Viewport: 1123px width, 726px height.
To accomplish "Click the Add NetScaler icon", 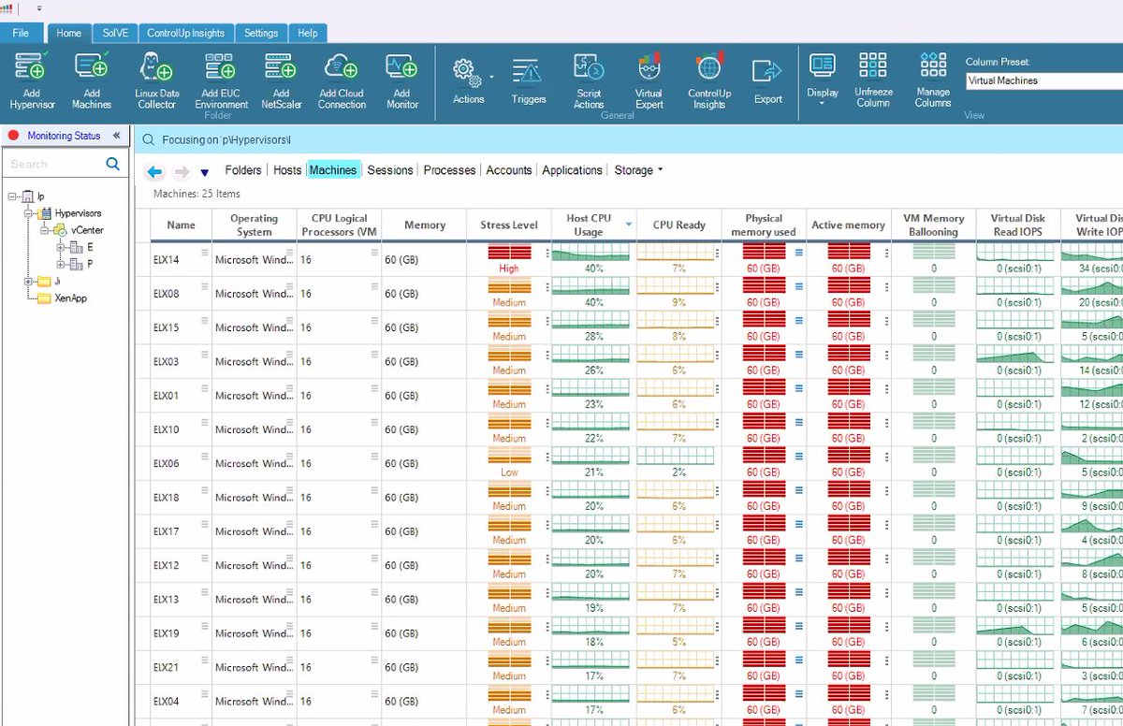I will [x=281, y=80].
